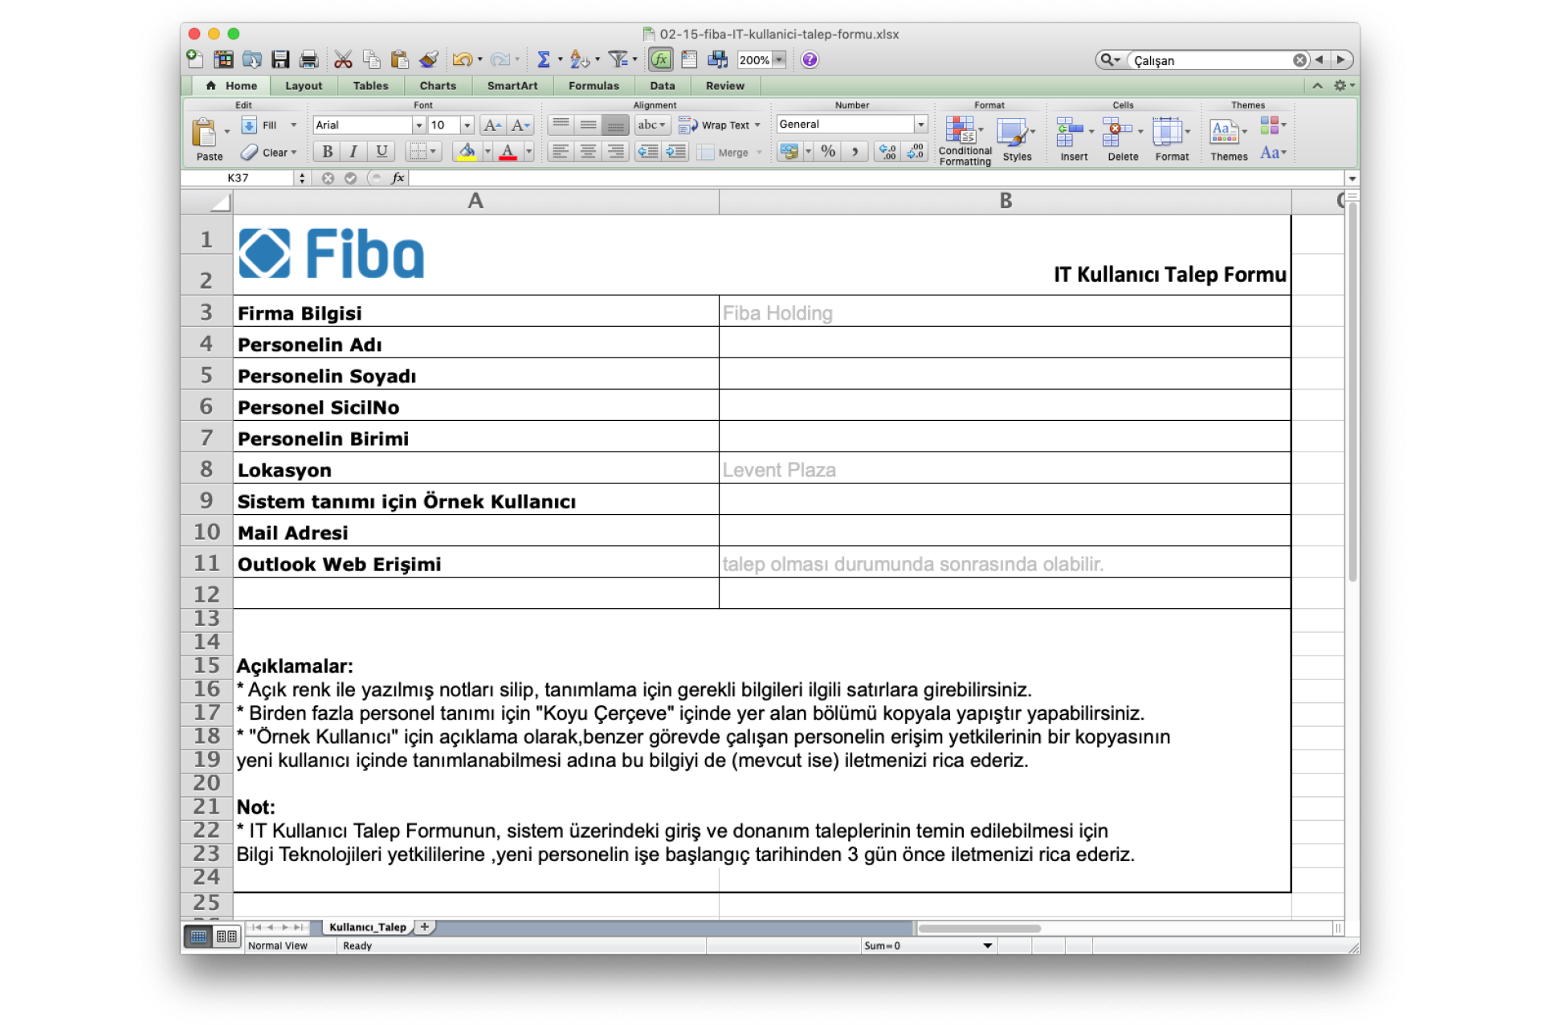1542x1025 pixels.
Task: Expand the Wrap Text options
Action: [x=757, y=125]
